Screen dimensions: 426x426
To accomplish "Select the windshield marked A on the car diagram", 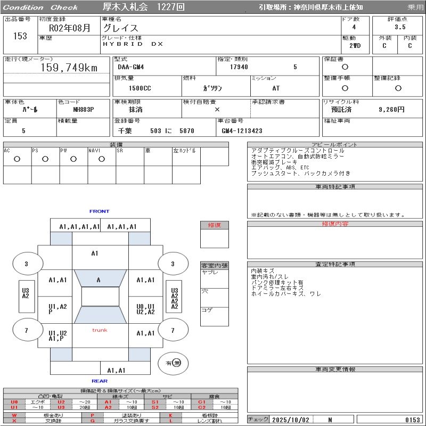I will 99,280.
